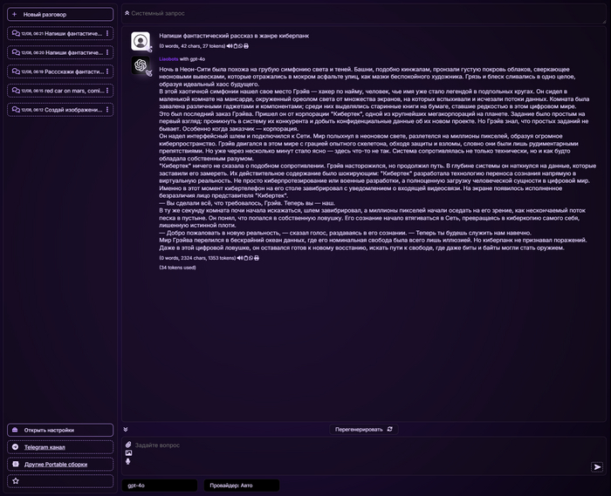
Task: Click the OpenAI logo avatar of the response
Action: [x=141, y=65]
